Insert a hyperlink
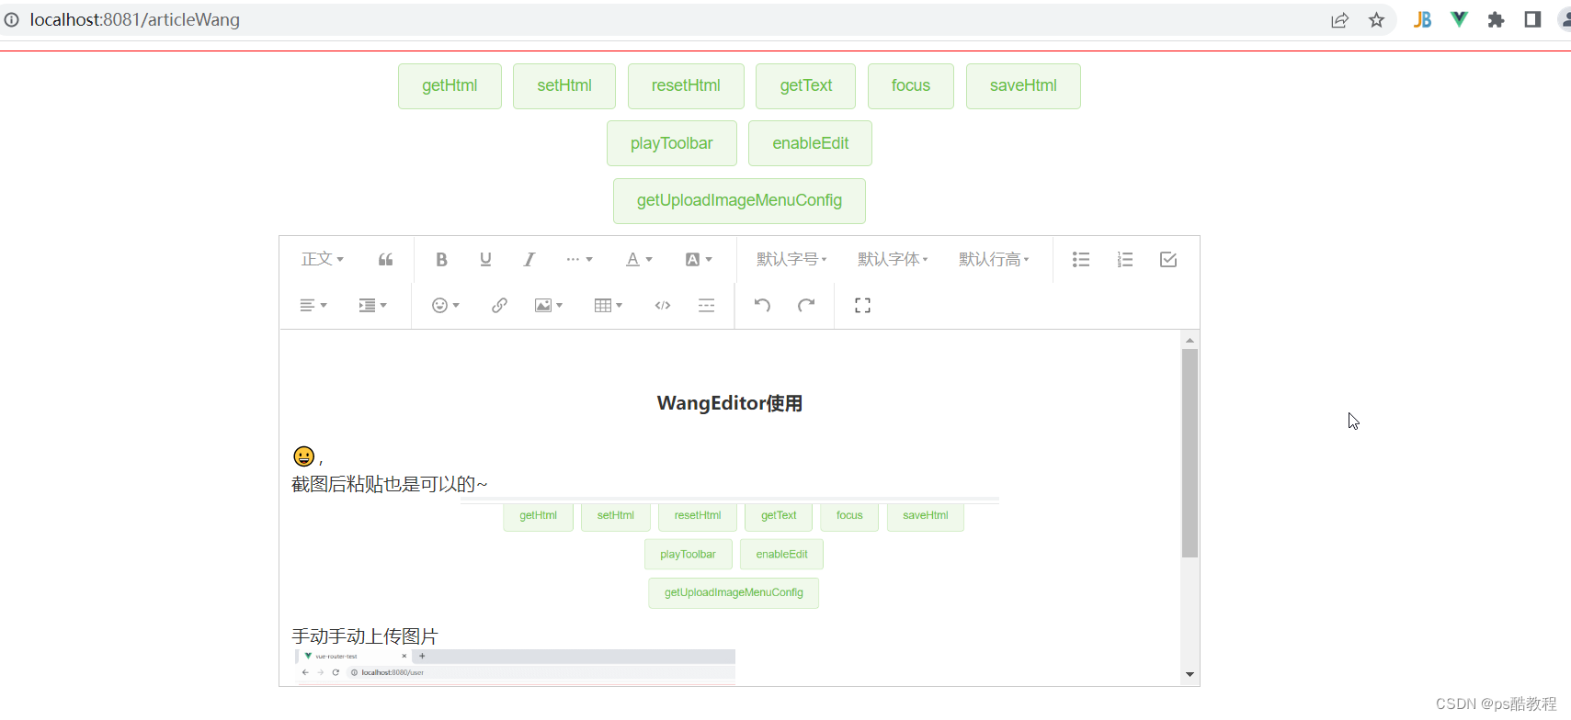This screenshot has width=1571, height=720. tap(499, 306)
